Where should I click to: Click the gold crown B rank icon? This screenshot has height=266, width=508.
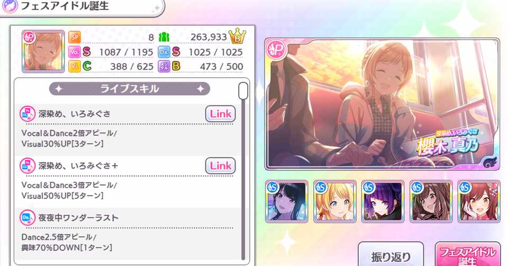coord(237,36)
